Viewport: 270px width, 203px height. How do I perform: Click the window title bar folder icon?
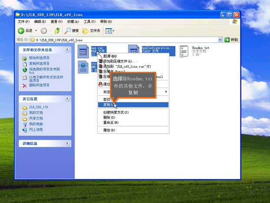tap(17, 14)
